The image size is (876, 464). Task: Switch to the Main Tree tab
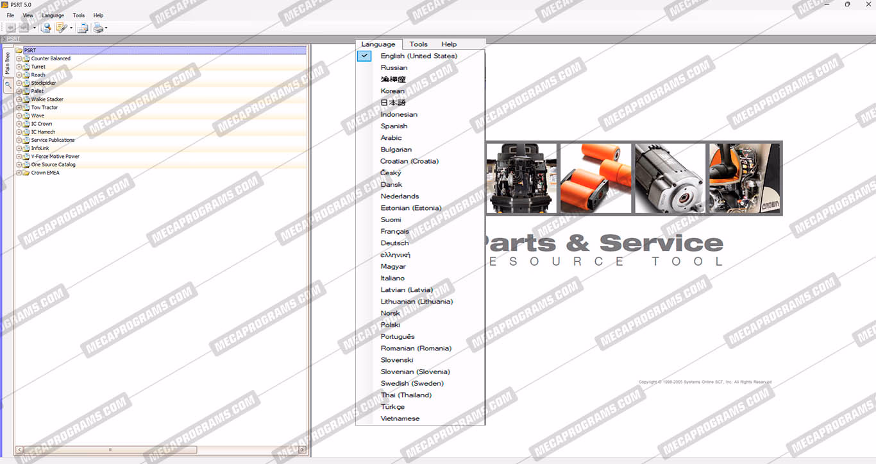[x=8, y=64]
